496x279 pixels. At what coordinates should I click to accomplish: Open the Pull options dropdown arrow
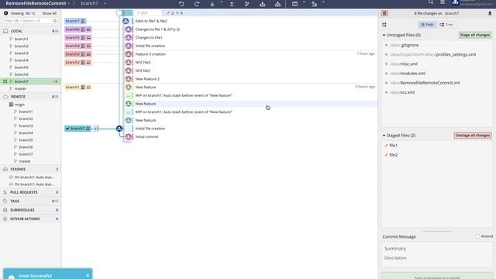point(221,2)
